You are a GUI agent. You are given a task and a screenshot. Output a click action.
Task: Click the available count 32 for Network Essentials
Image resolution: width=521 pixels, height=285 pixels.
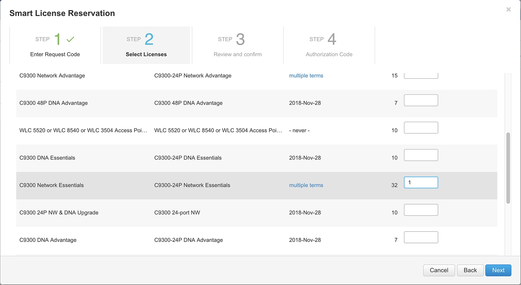point(394,185)
